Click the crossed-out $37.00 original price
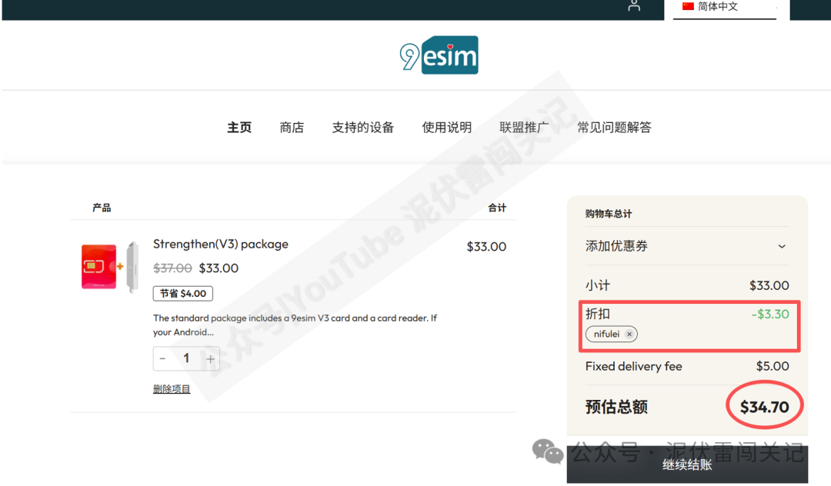The height and width of the screenshot is (486, 831). (172, 268)
